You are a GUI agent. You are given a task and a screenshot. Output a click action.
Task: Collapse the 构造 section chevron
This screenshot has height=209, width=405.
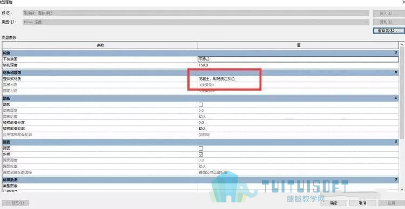(x=396, y=53)
